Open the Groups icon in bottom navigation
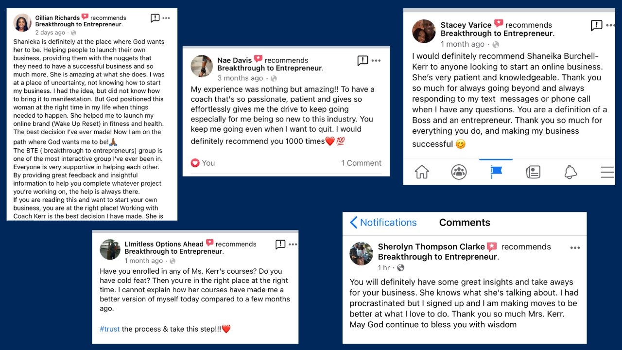 459,172
